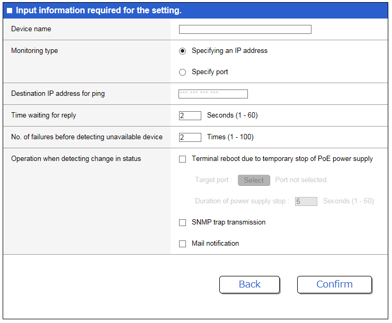
Task: Enable Terminal reboot due to PoE stop checkbox
Action: (183, 159)
